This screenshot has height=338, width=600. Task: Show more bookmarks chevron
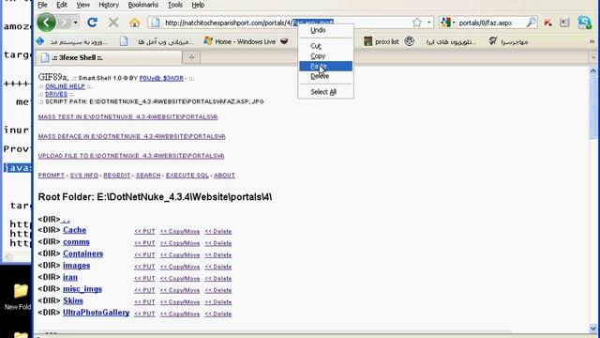click(x=592, y=41)
